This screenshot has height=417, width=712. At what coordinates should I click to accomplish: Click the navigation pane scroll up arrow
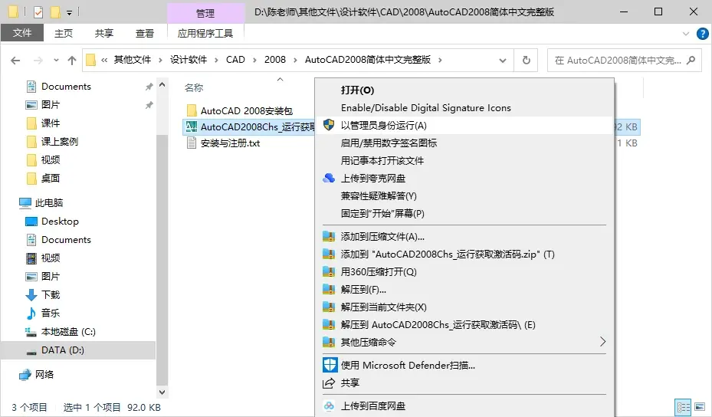click(162, 84)
